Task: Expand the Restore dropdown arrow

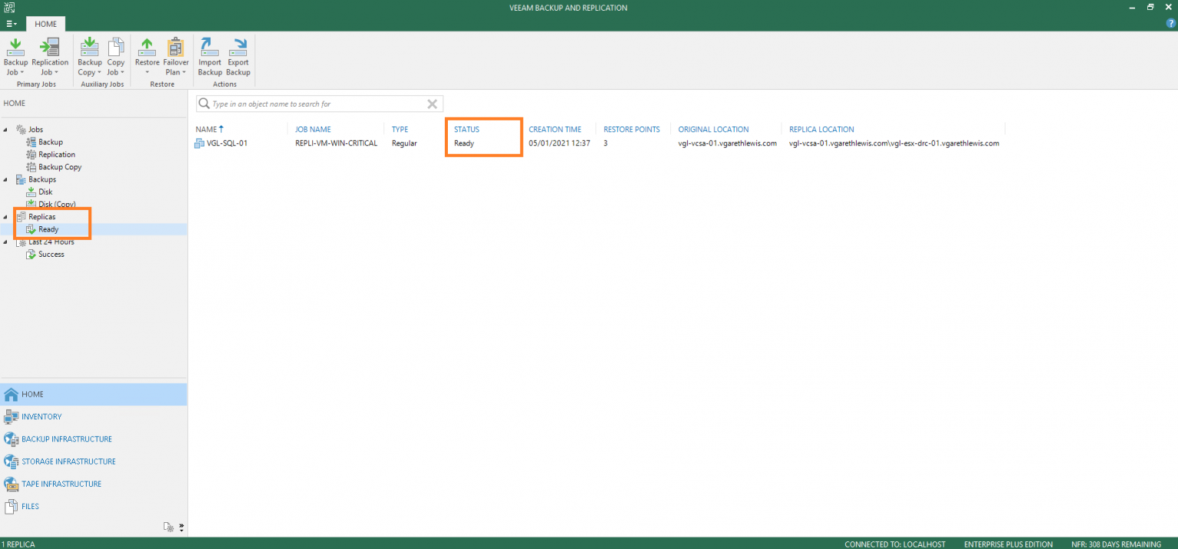Action: pyautogui.click(x=146, y=71)
